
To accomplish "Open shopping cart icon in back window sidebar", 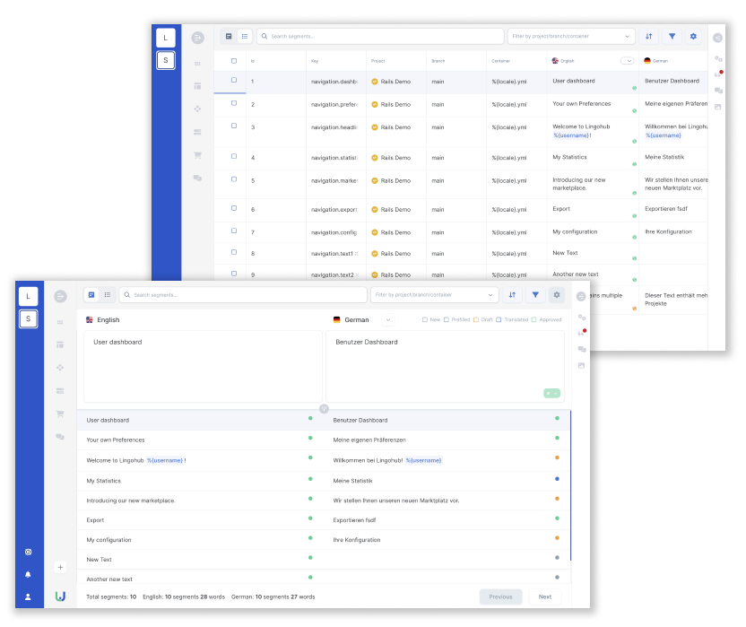I will 197,155.
